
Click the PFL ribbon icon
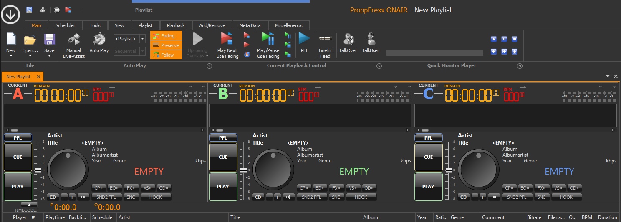(x=304, y=39)
